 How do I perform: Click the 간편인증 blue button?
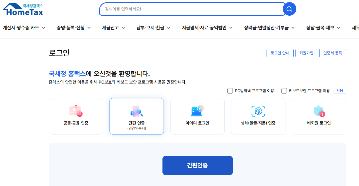pos(197,165)
